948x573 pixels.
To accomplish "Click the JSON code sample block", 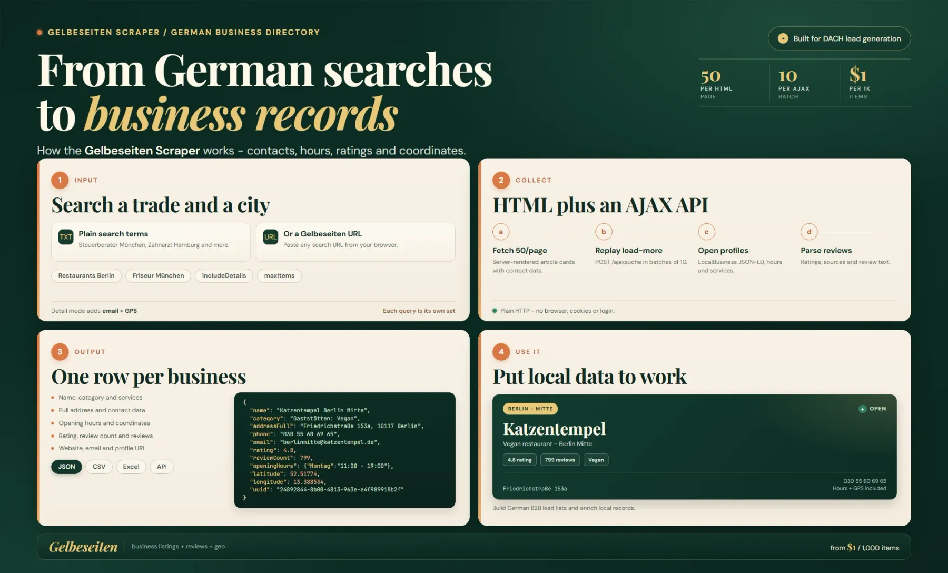I will coord(344,450).
